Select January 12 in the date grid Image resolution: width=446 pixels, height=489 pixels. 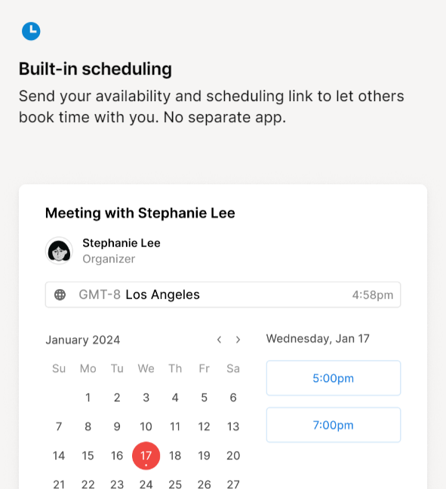coord(205,426)
